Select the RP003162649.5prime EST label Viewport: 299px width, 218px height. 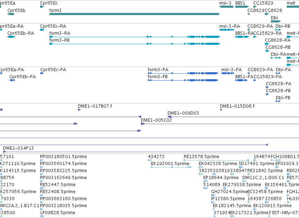[x=63, y=178]
